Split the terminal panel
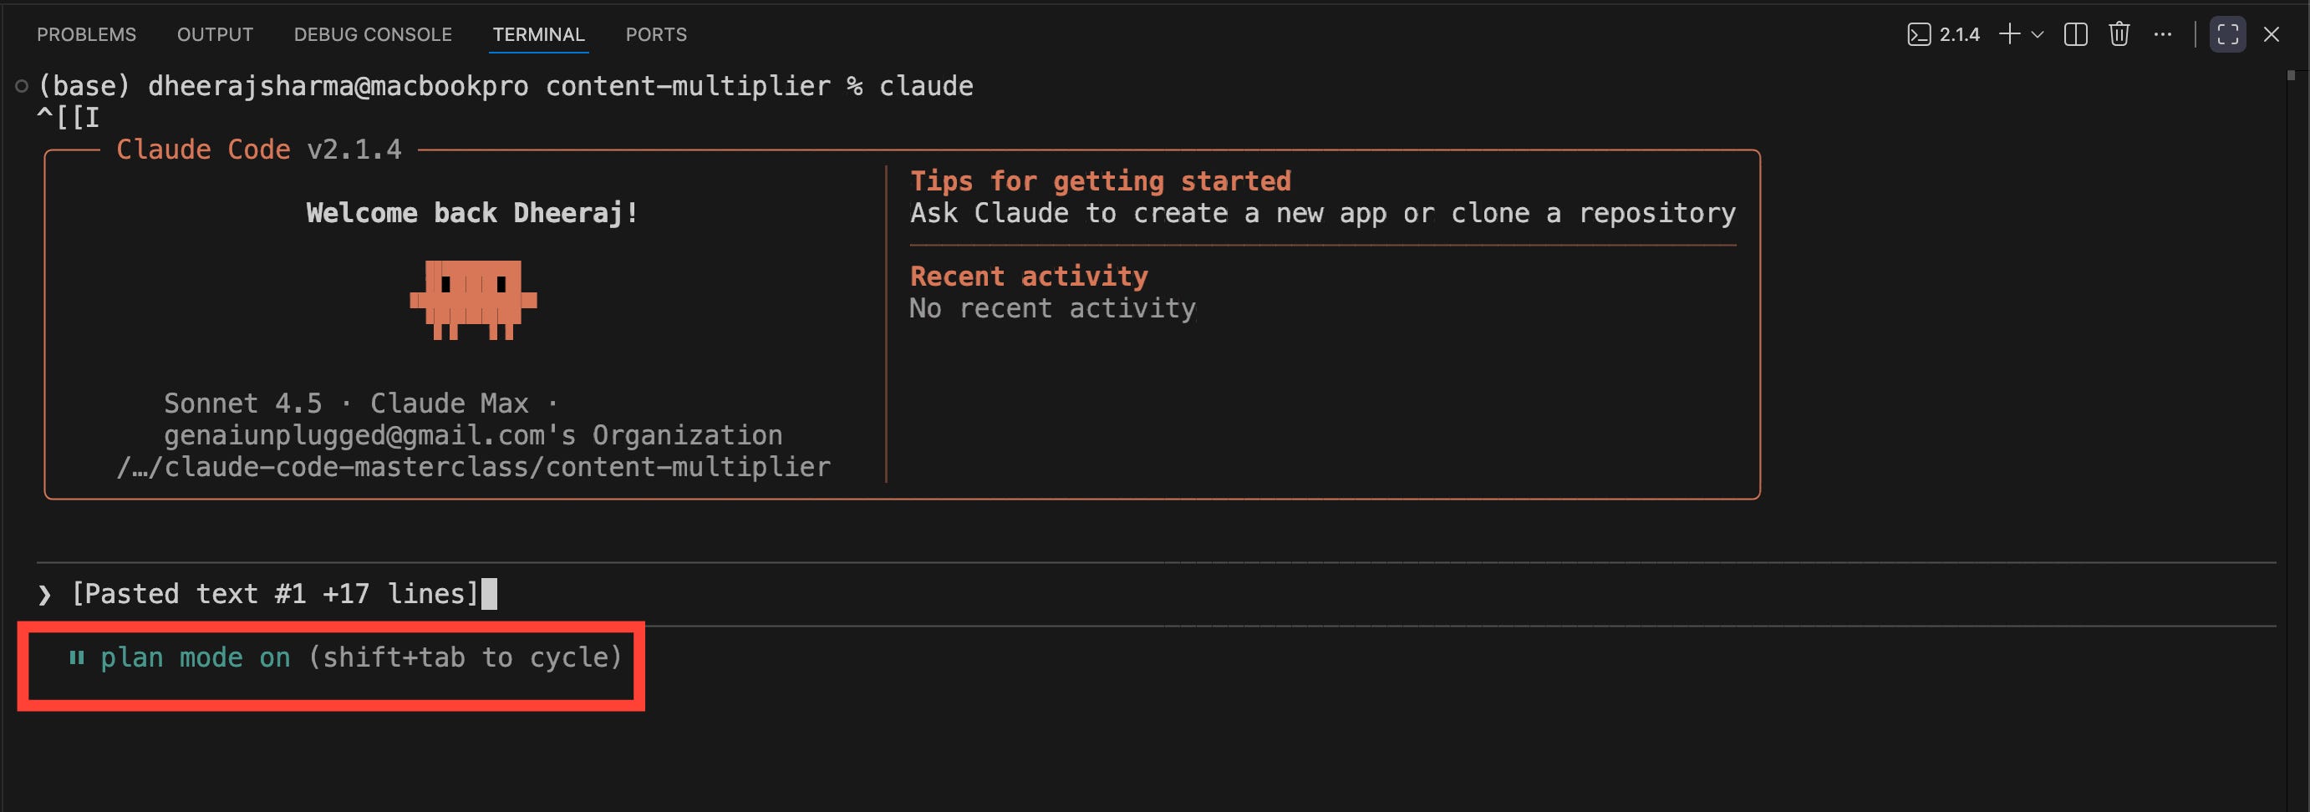 pyautogui.click(x=2076, y=34)
